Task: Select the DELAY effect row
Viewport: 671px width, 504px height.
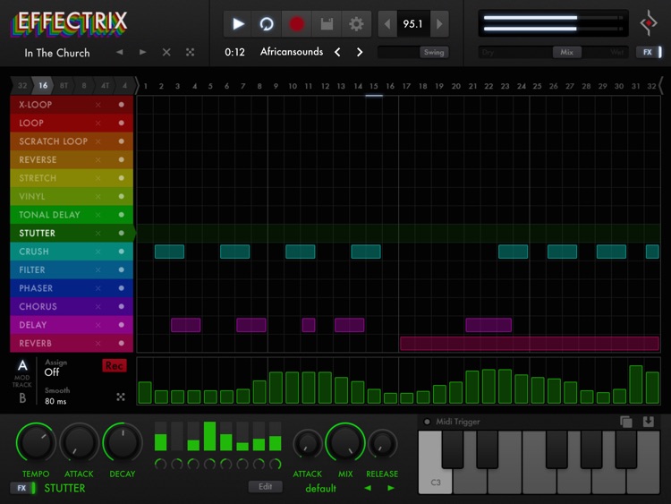Action: click(x=72, y=325)
